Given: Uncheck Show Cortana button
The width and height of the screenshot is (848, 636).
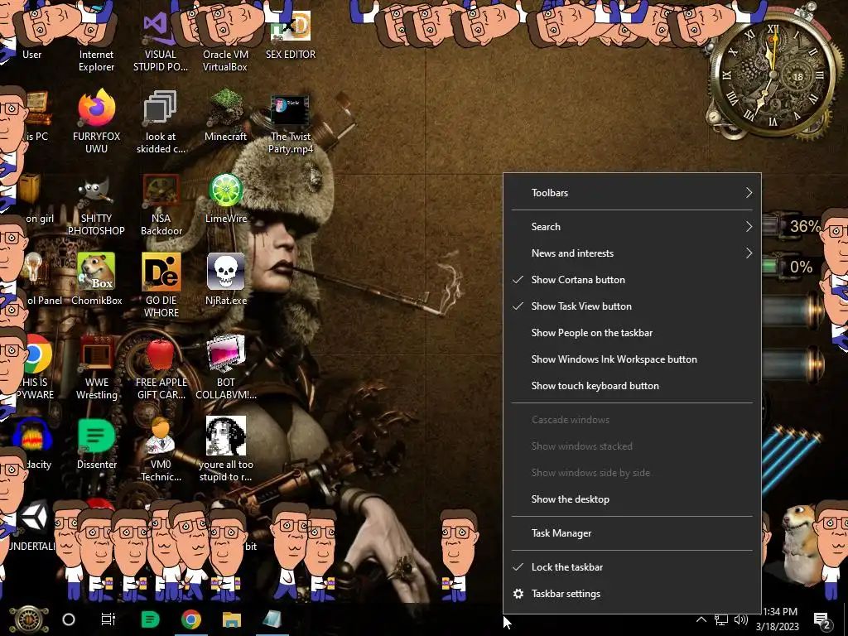Looking at the screenshot, I should [x=632, y=280].
